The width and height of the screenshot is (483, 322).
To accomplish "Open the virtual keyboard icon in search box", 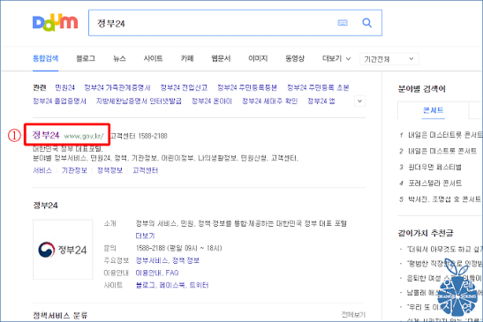I will [x=343, y=23].
